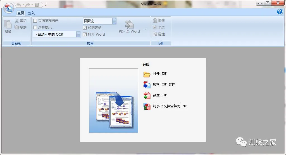Maximize the Solid Converter window

point(267,3)
